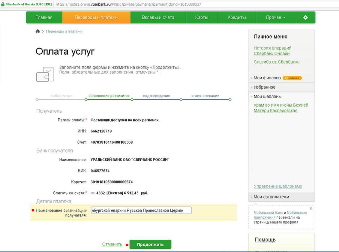Image resolution: width=339 pixels, height=252 pixels.
Task: Click the Мобильный банк link
Action: pos(268,213)
